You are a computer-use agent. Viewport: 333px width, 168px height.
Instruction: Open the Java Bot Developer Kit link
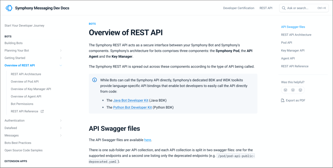(x=131, y=100)
